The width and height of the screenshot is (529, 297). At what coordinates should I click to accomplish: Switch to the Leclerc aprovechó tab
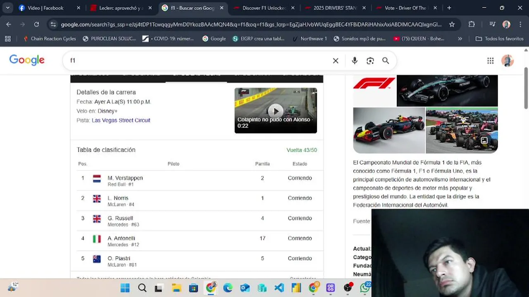coord(121,8)
